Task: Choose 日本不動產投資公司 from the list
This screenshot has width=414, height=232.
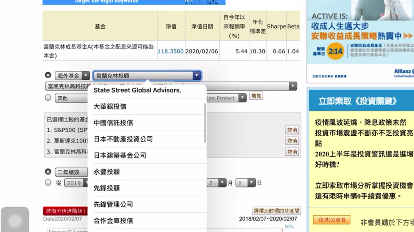Action: (x=147, y=139)
